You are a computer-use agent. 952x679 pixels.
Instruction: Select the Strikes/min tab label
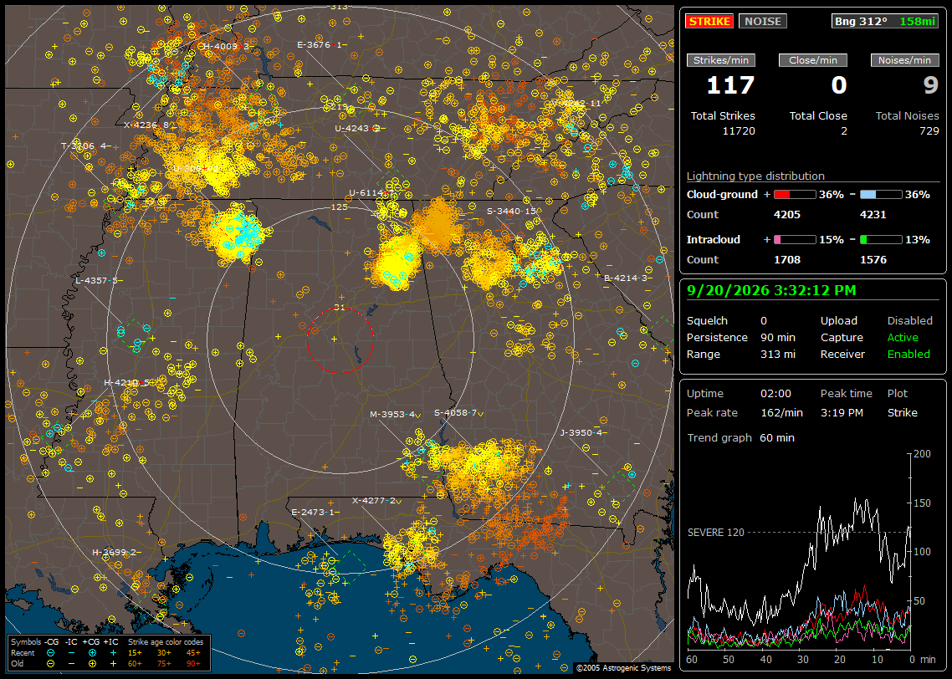[x=721, y=60]
